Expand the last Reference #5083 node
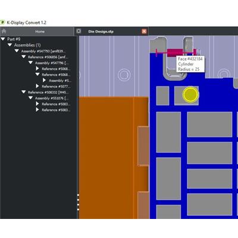The height and width of the screenshot is (238, 238). click(37, 109)
